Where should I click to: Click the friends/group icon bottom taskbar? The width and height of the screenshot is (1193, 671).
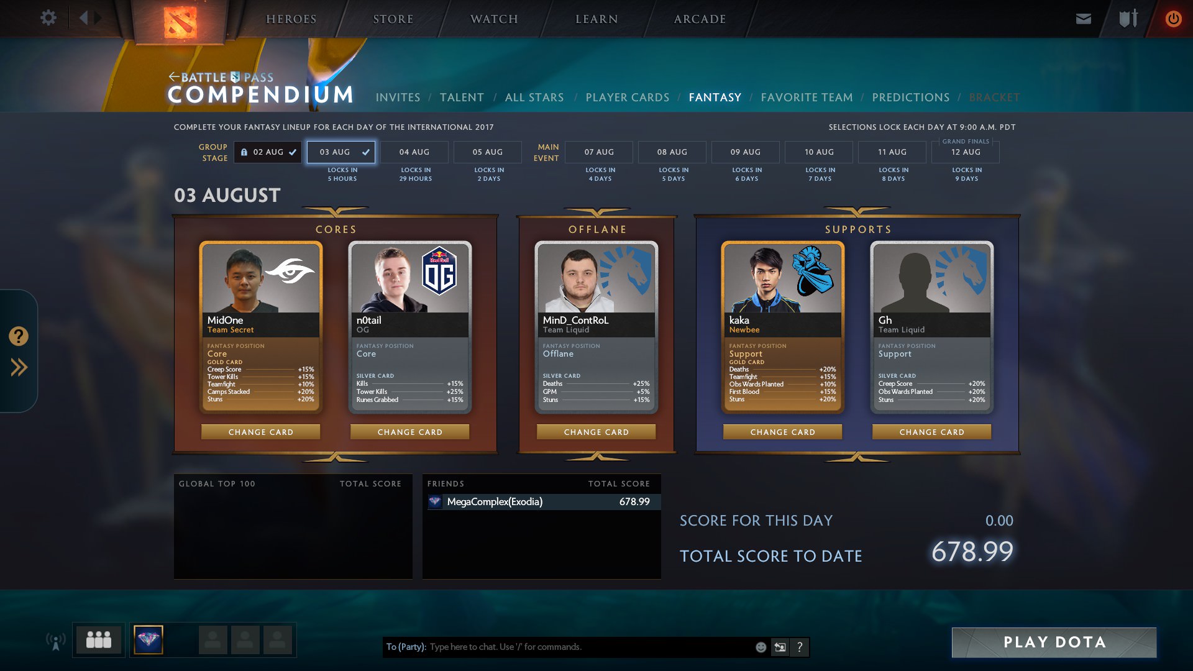pyautogui.click(x=98, y=641)
